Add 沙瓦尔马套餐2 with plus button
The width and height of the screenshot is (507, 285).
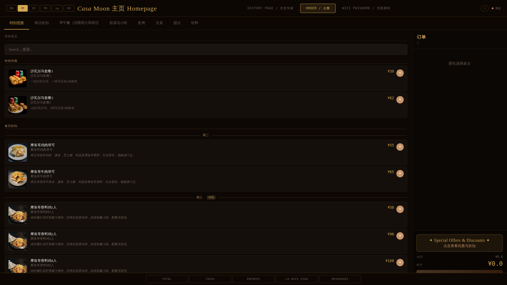click(400, 100)
